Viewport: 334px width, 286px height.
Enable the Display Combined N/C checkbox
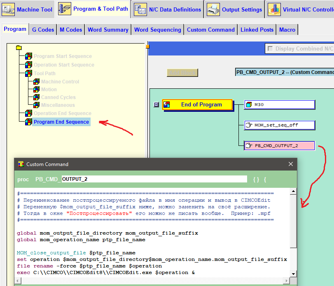pyautogui.click(x=270, y=48)
